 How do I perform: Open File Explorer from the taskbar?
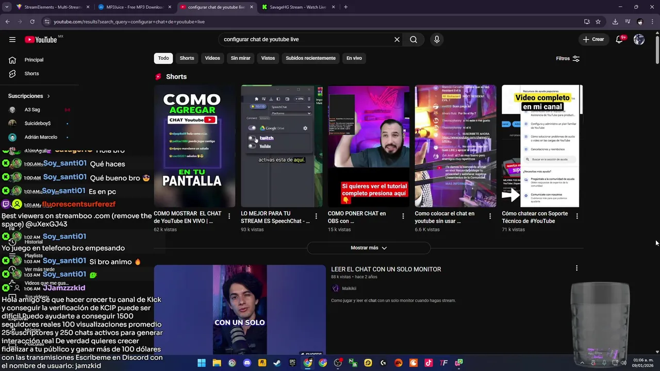pyautogui.click(x=217, y=363)
